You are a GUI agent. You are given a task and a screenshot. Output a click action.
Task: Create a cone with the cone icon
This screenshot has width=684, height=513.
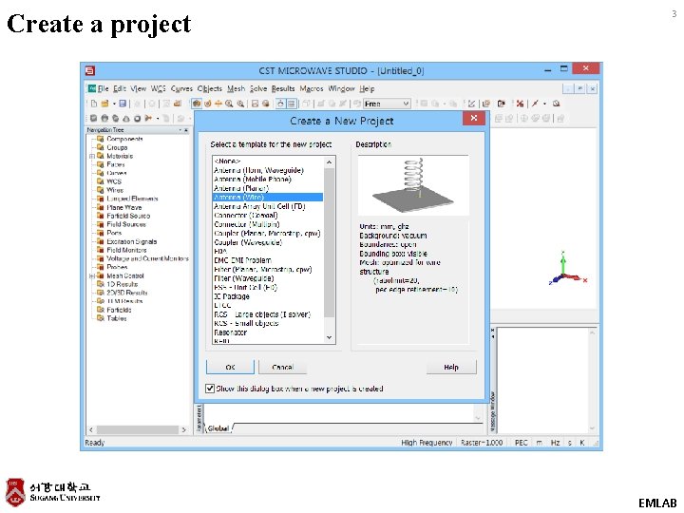pyautogui.click(x=126, y=118)
